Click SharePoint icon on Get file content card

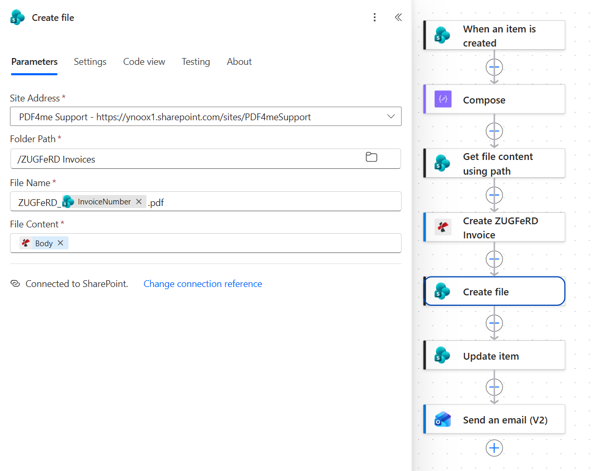[x=442, y=163]
